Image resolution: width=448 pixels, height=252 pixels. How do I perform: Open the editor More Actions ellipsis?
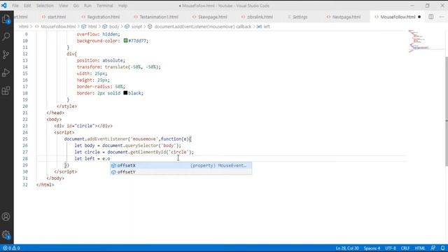(442, 17)
